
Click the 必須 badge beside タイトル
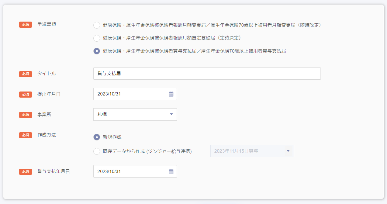pyautogui.click(x=26, y=74)
